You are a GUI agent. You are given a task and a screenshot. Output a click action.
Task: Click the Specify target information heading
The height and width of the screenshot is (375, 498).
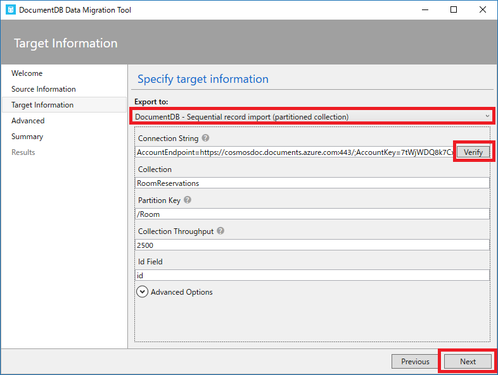tap(203, 79)
